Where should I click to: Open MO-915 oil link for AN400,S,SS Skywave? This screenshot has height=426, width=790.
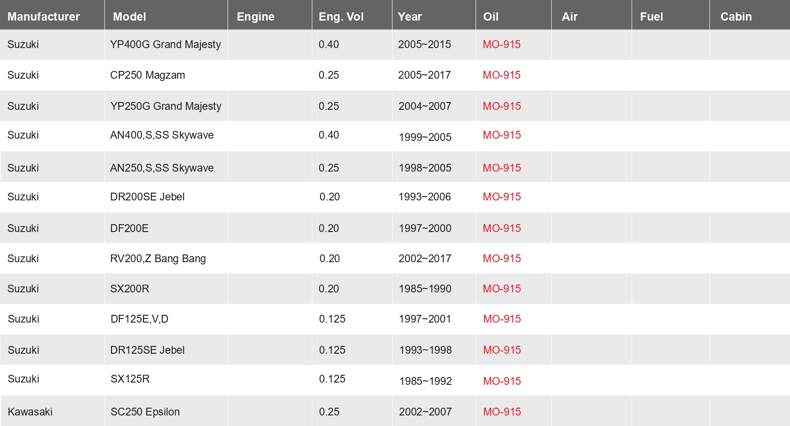pos(502,135)
